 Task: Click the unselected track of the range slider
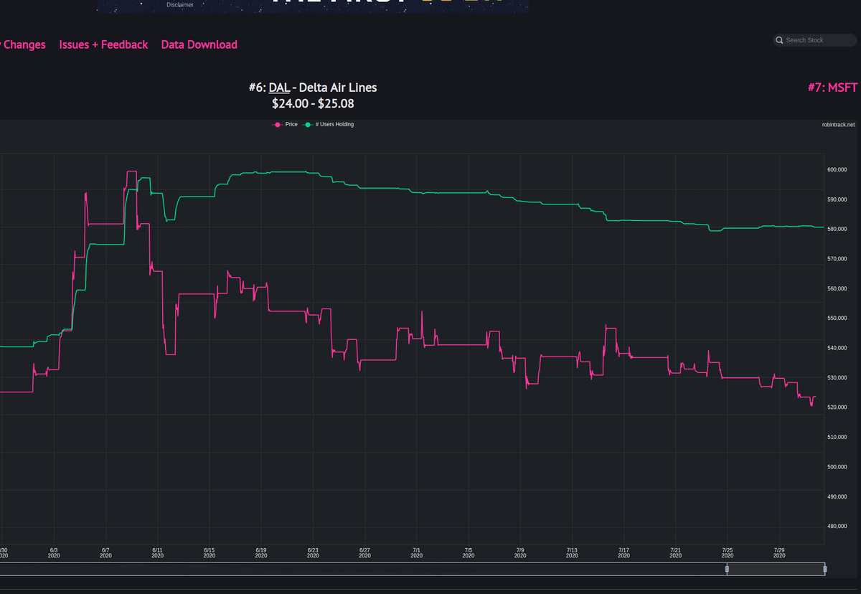[x=362, y=569]
